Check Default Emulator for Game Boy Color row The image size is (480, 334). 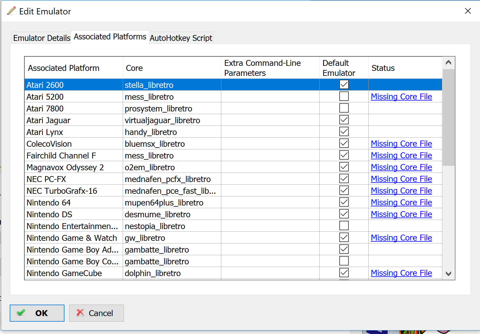(344, 261)
